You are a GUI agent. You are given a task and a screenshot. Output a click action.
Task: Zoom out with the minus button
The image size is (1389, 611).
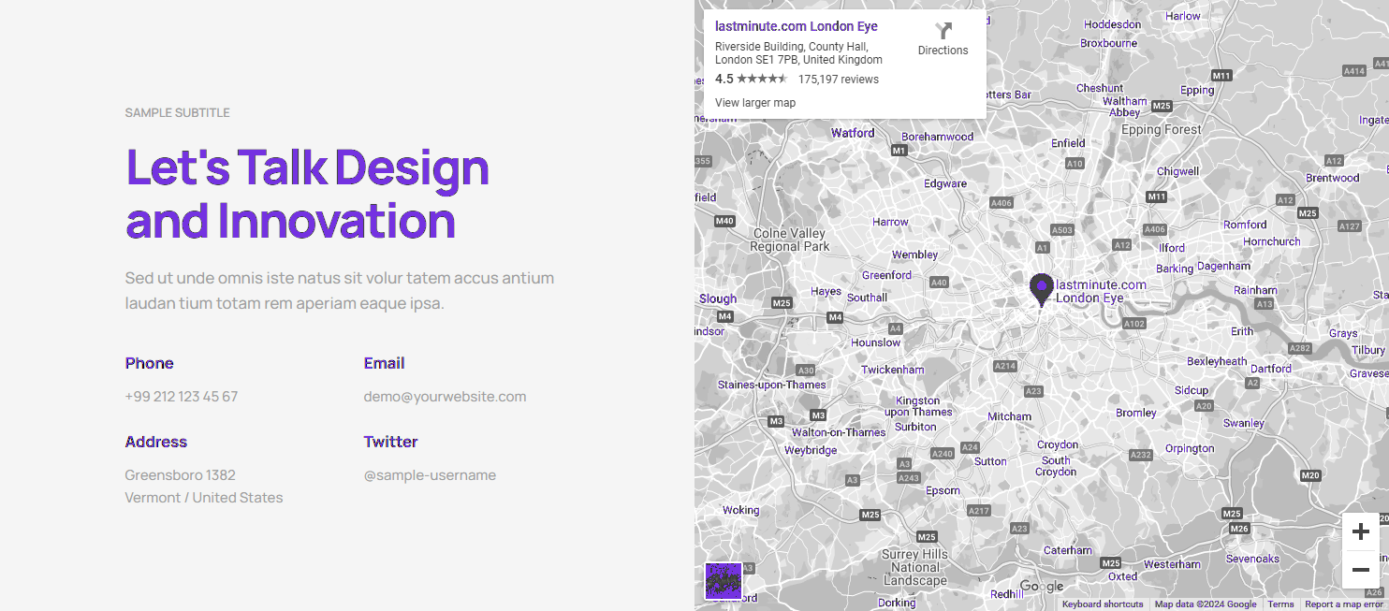(1360, 570)
